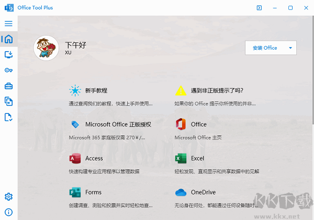The height and width of the screenshot is (220, 314).
Task: Open the Toolbox briefcase sidebar icon
Action: coord(8,86)
